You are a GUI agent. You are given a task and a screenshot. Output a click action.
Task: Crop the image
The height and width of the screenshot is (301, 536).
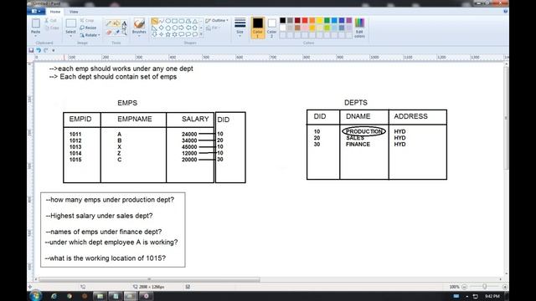[x=87, y=20]
